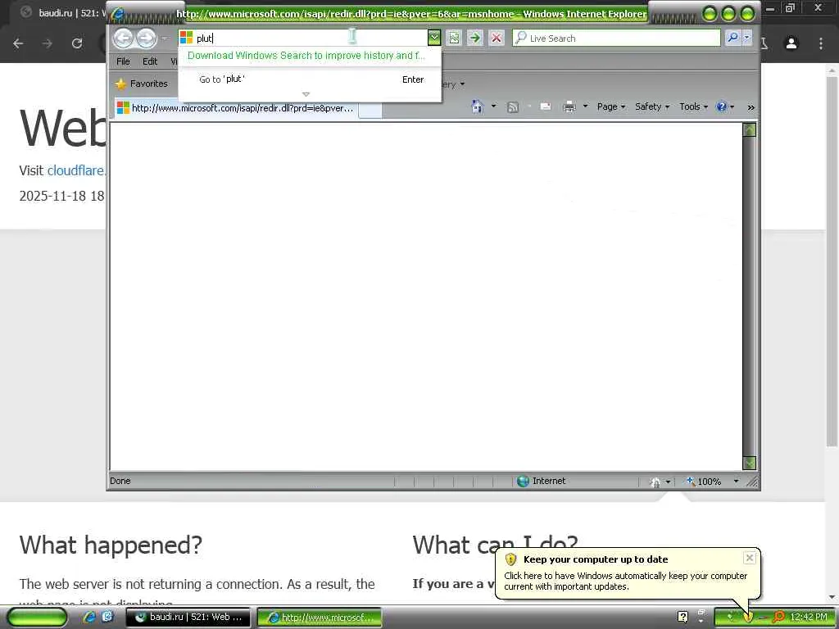Open the File menu in Internet Explorer
The height and width of the screenshot is (629, 839).
[123, 61]
